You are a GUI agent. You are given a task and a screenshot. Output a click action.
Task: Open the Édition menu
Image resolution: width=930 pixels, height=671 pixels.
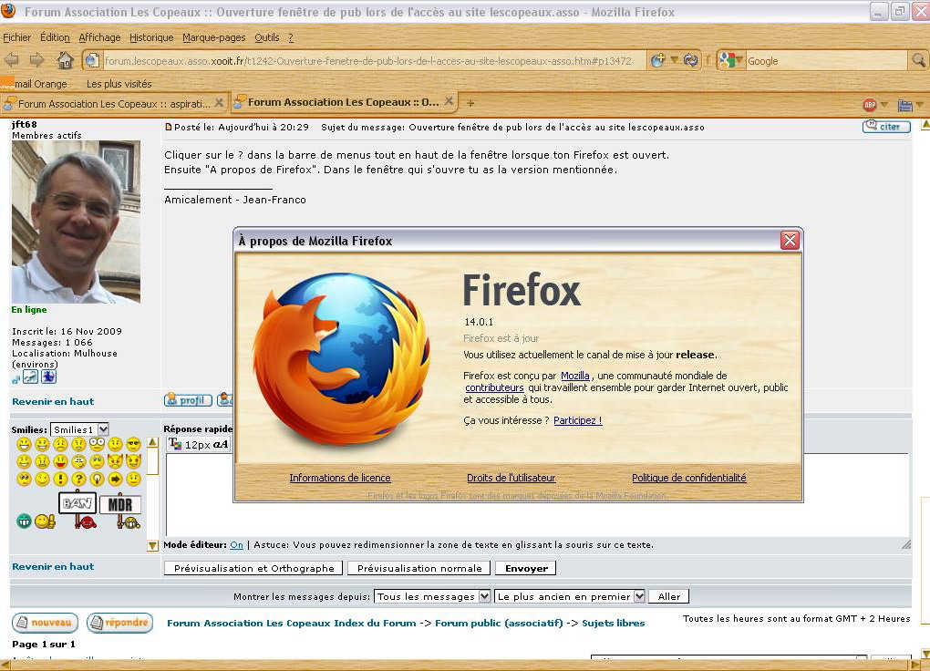click(55, 37)
